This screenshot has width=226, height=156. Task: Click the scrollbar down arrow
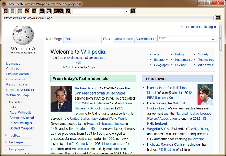221,152
